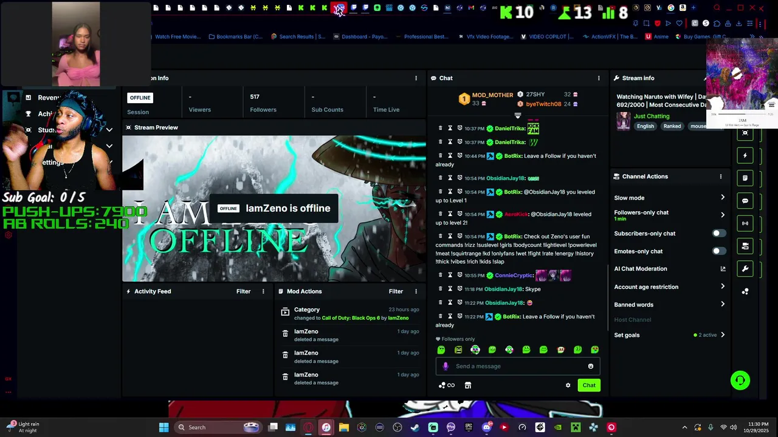The image size is (778, 437).
Task: Click the Ranked stream tag
Action: (672, 126)
